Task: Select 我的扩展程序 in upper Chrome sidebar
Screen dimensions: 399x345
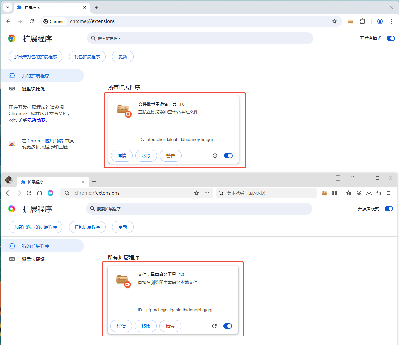Action: point(43,76)
